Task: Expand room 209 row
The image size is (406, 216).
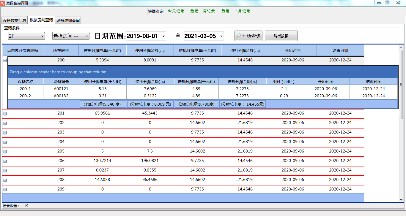Action: point(5,190)
